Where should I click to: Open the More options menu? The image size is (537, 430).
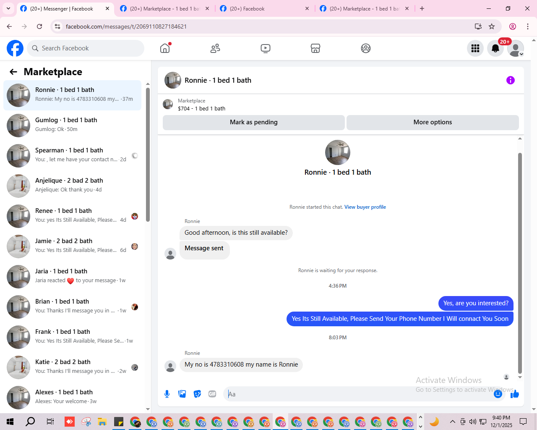tap(433, 122)
